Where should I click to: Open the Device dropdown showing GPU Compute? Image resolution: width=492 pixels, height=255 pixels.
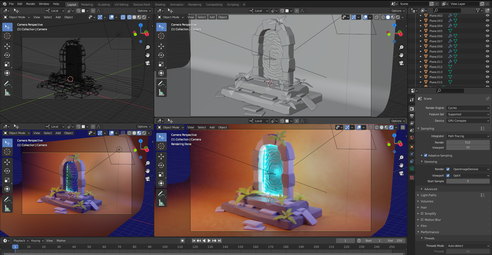coord(468,120)
